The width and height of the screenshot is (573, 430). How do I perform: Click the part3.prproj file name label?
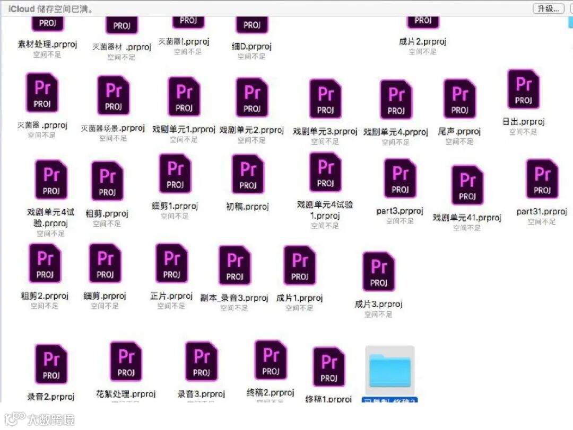click(x=400, y=211)
